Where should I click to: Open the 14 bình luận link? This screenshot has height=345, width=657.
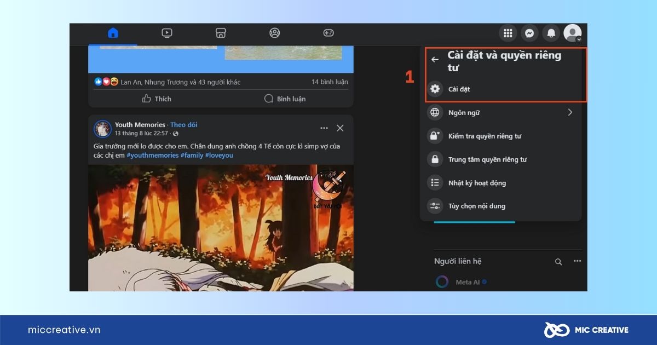(330, 82)
